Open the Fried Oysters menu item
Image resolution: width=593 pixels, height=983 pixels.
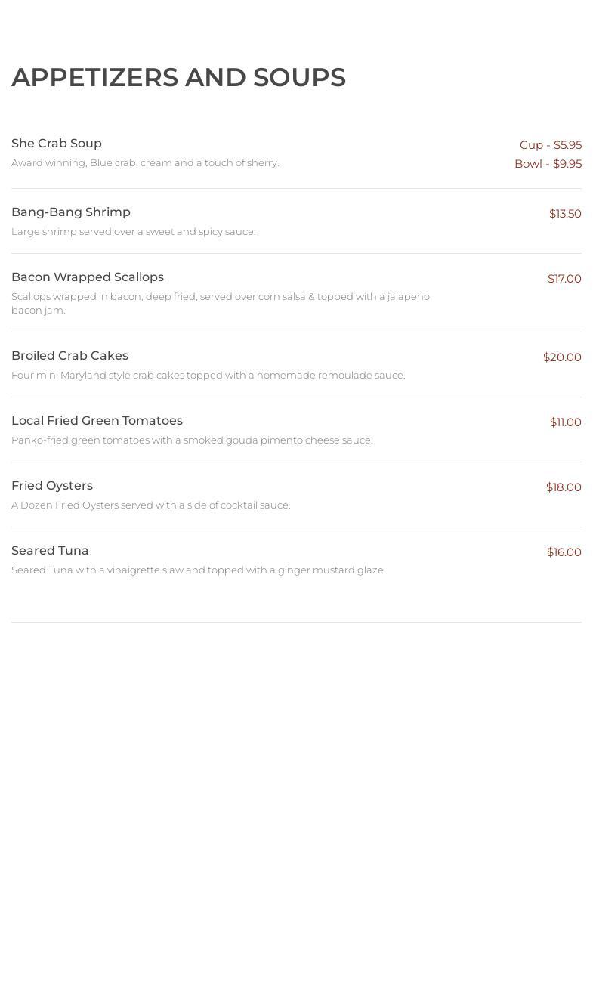(x=52, y=486)
